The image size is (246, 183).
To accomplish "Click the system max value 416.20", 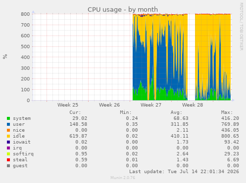I will coord(230,118).
